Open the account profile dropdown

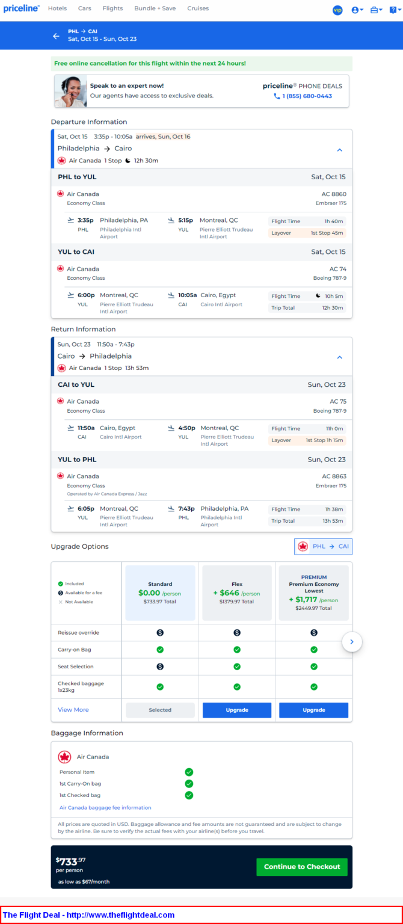[x=357, y=10]
